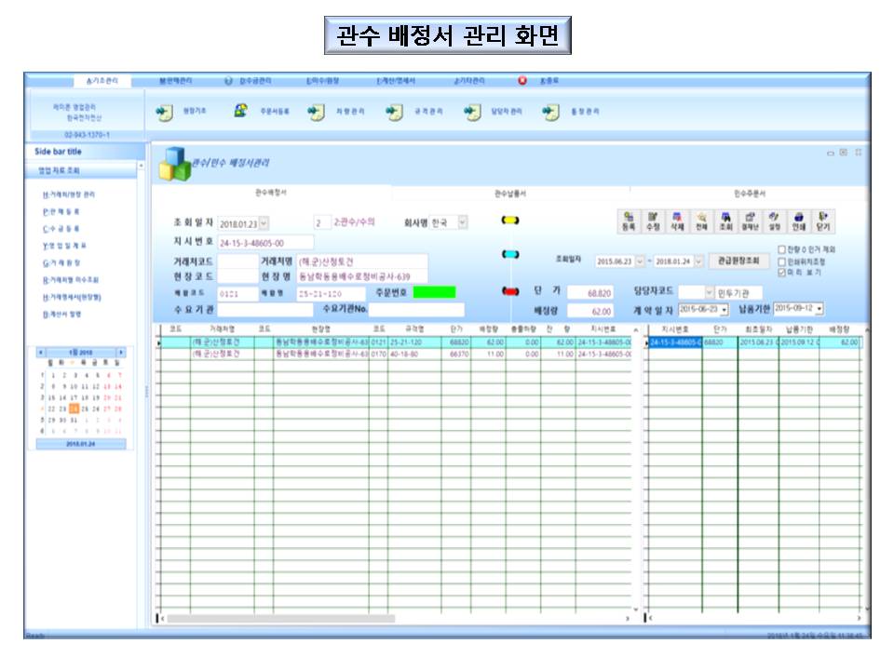Click the toolbar icon left of 인쇄
Viewport: 894px width, 670px height.
(x=774, y=221)
